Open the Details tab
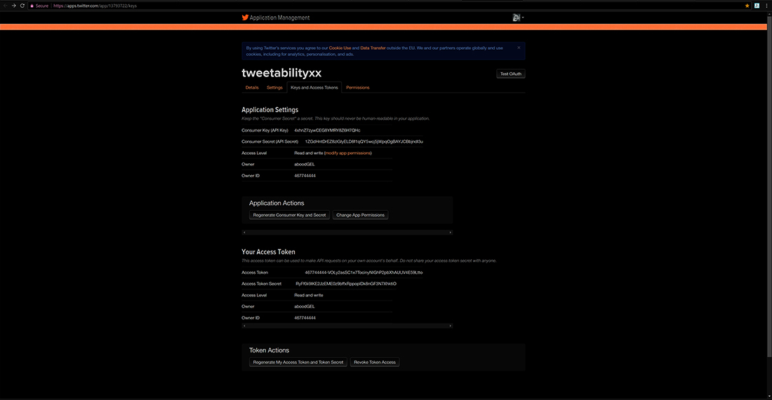 (x=252, y=88)
